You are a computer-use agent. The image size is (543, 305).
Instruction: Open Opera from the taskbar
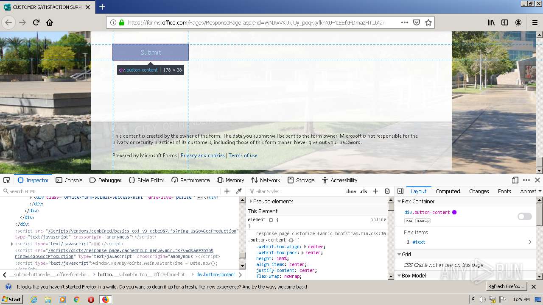coord(91,299)
